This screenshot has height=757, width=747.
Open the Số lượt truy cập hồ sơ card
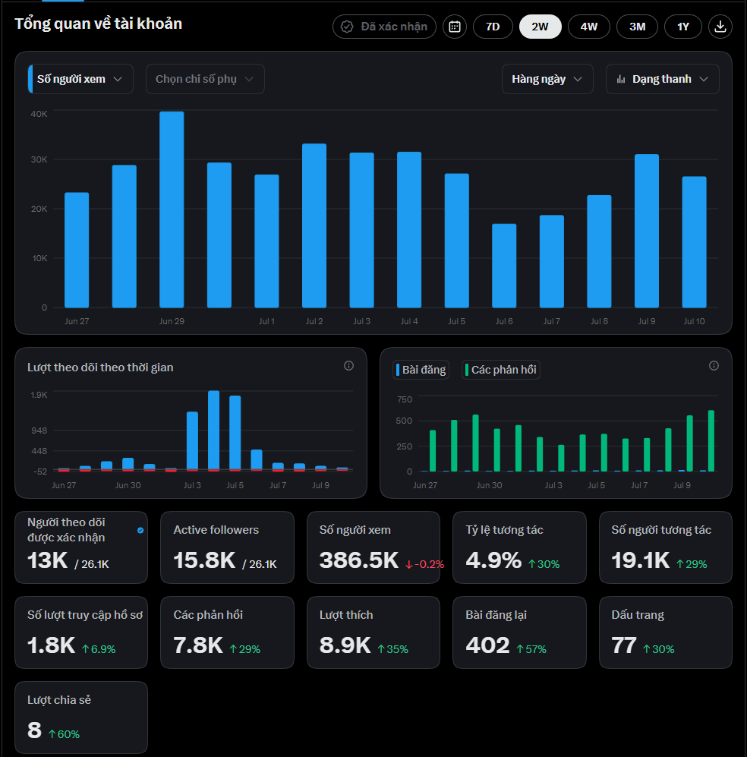[81, 632]
